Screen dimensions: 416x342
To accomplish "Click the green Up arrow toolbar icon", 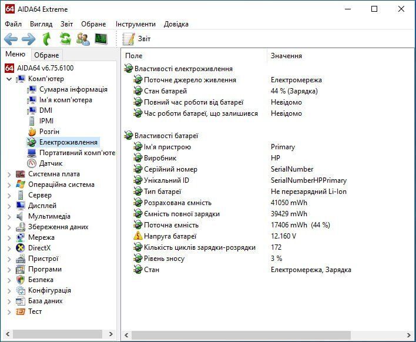I will pos(47,39).
